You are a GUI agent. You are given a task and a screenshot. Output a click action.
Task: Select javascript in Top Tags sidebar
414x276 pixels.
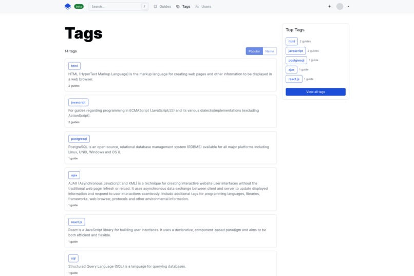(x=296, y=51)
